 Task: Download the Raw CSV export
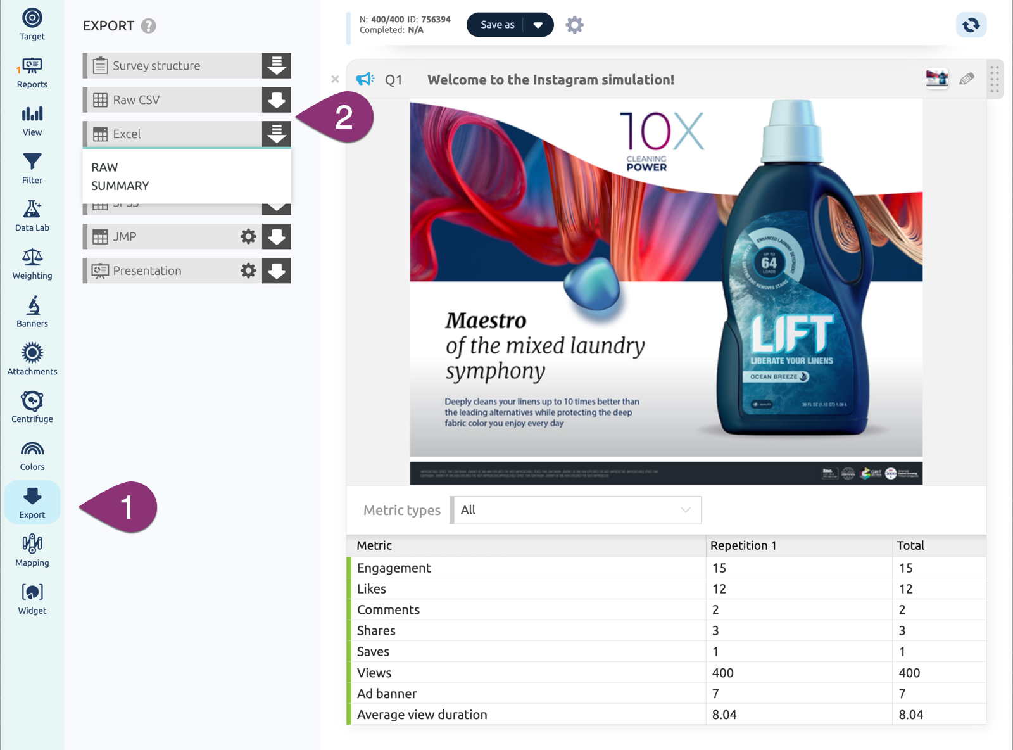coord(277,100)
